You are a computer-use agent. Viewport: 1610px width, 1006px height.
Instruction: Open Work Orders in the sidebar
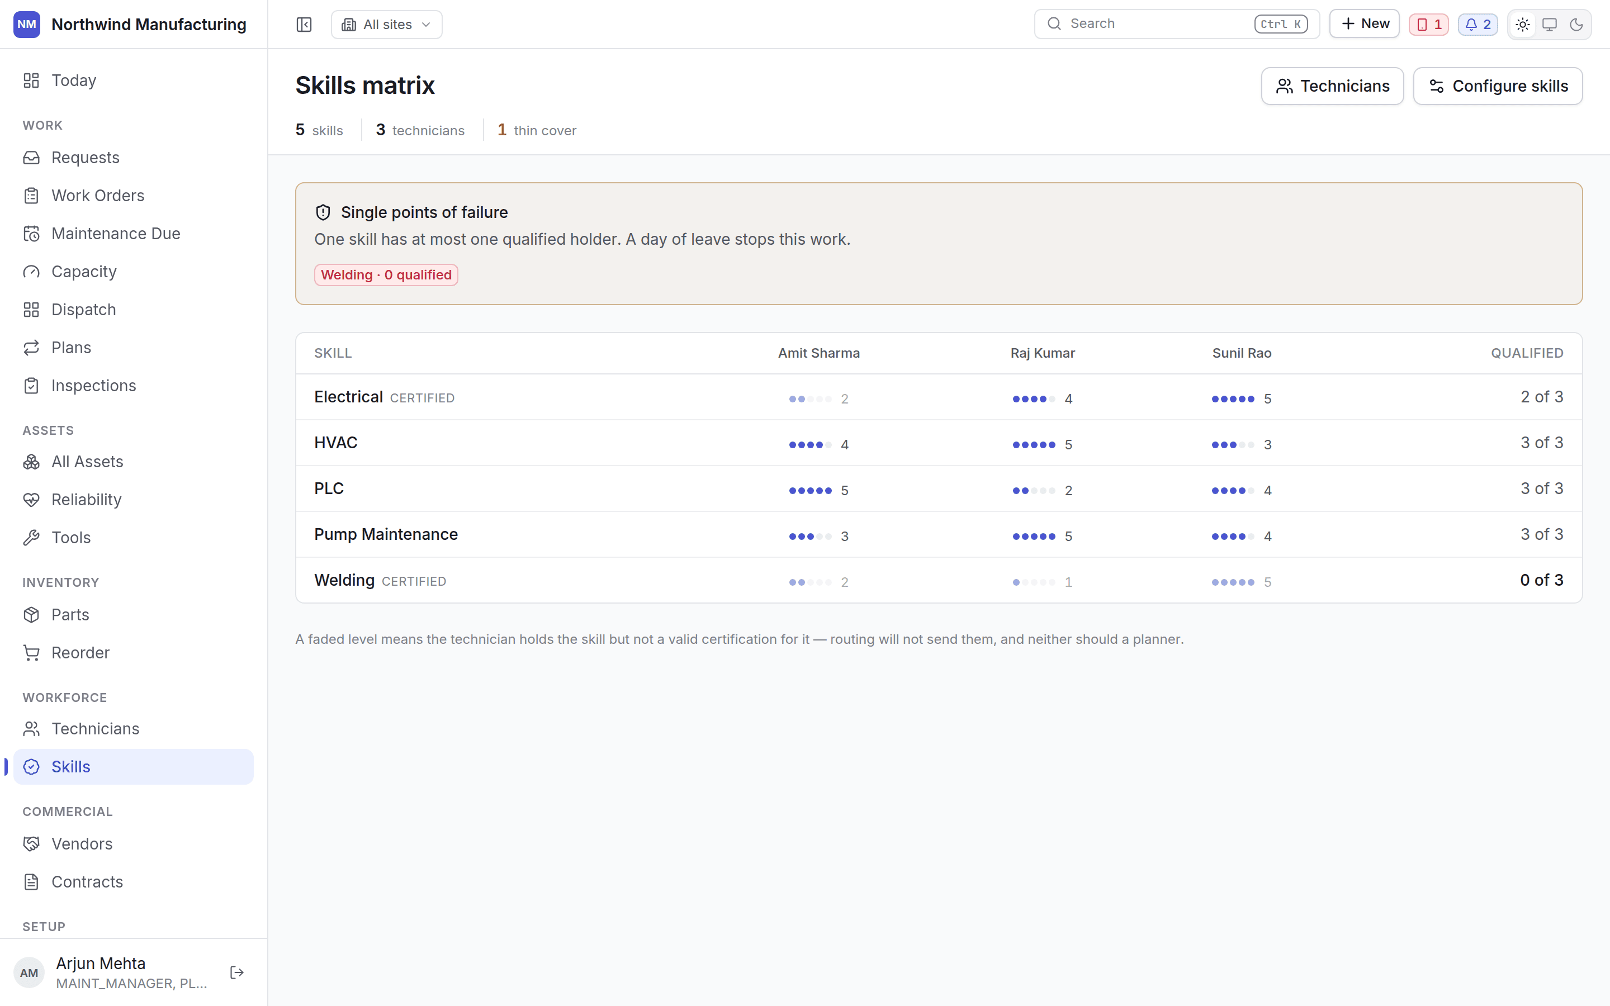pos(133,196)
